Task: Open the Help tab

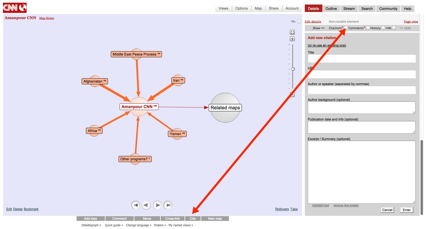Action: click(x=408, y=9)
